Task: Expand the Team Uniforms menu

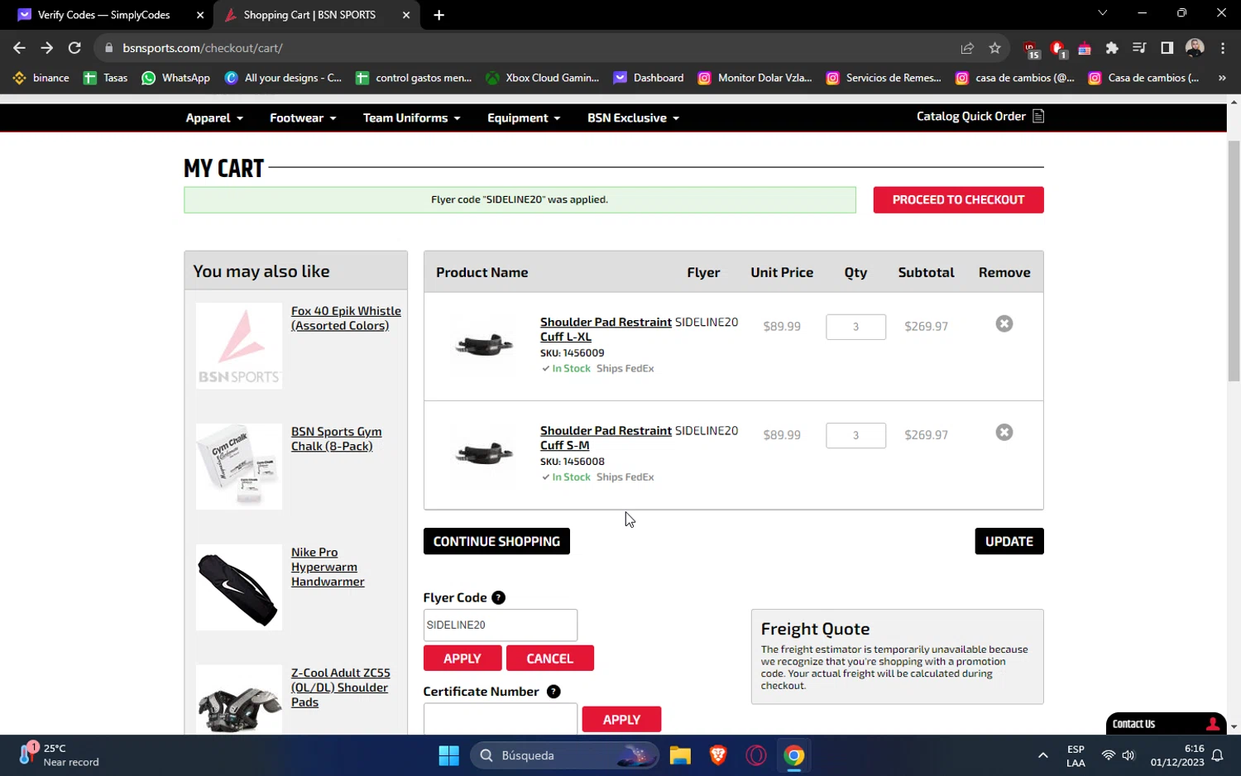Action: (x=411, y=118)
